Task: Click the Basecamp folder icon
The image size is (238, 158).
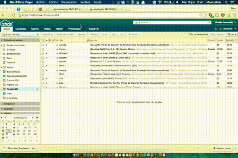Action: (4, 71)
